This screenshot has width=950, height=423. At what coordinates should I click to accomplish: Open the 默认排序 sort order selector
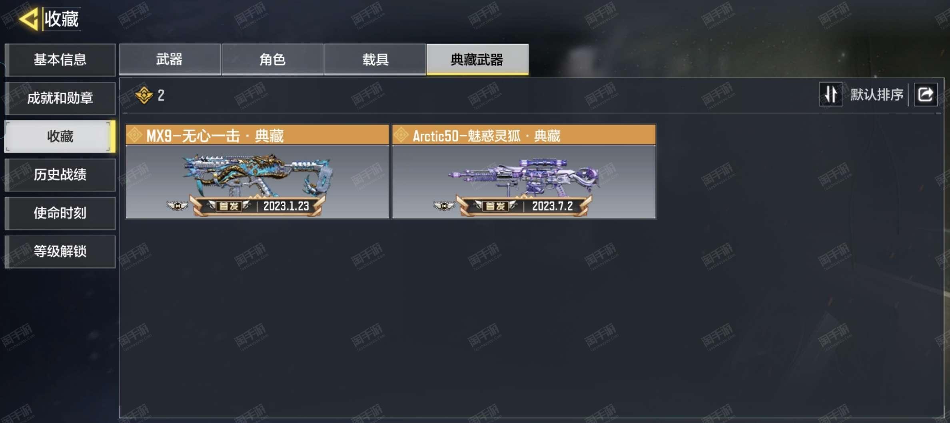876,95
